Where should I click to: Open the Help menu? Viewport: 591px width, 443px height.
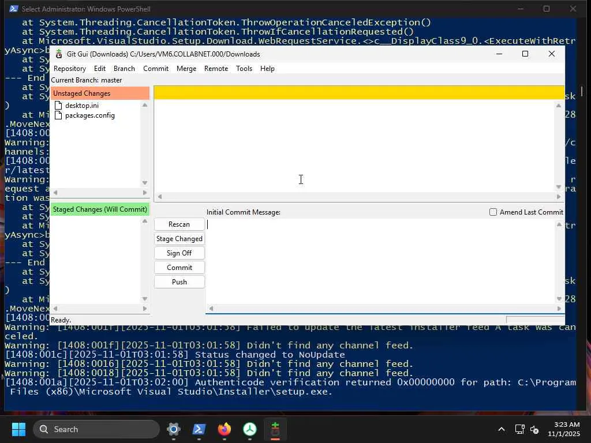coord(267,69)
